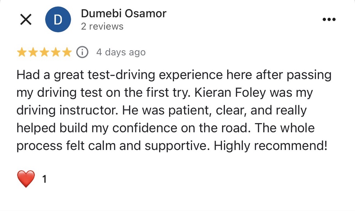Click the second yellow rating star
Viewport: 355px width, 211px height.
pos(33,52)
